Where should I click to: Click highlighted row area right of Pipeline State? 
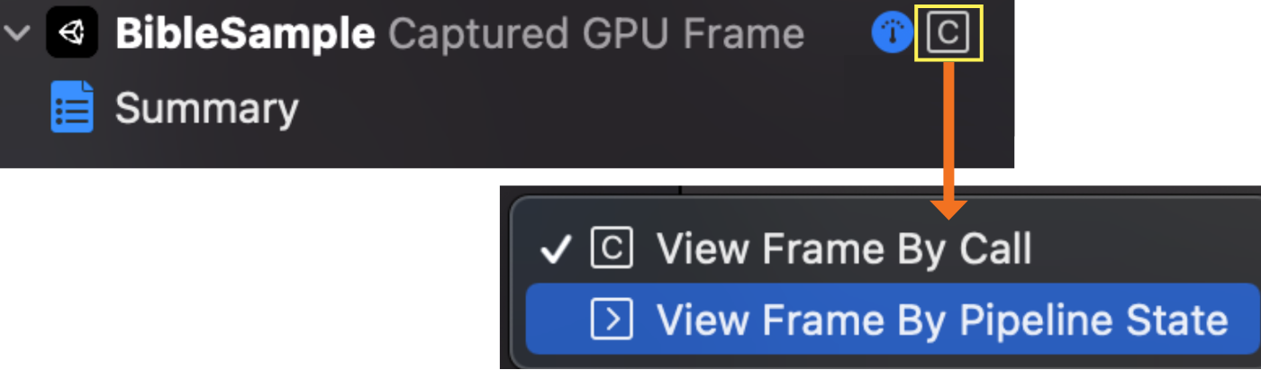pos(1245,320)
